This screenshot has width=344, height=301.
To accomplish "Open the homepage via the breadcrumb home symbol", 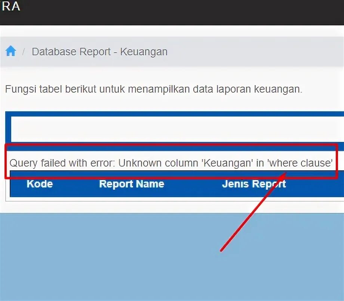I will [x=10, y=51].
